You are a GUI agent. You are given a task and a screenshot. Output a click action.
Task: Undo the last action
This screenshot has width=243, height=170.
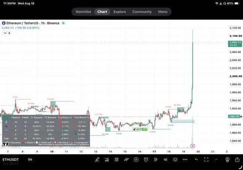pyautogui.click(x=196, y=159)
